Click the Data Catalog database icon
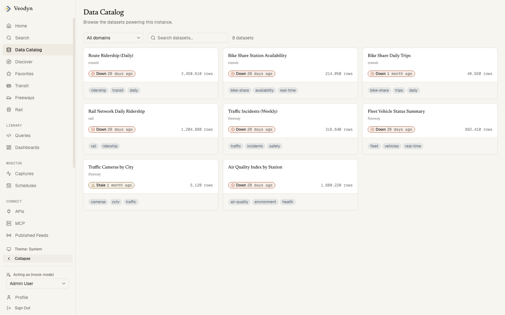This screenshot has height=315, width=505. click(x=9, y=50)
